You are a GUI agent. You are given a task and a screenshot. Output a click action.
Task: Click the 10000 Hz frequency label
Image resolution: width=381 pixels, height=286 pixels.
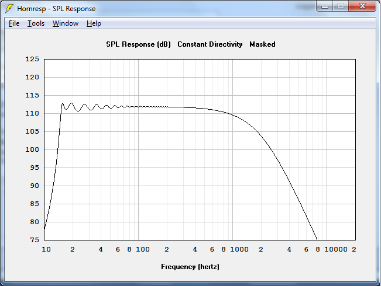point(336,249)
